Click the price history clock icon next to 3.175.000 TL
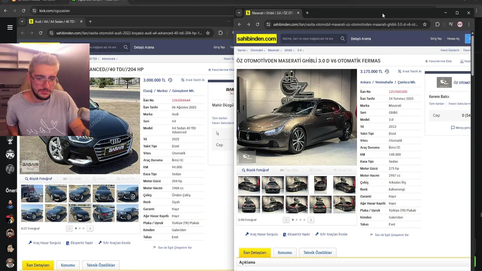 tap(387, 72)
